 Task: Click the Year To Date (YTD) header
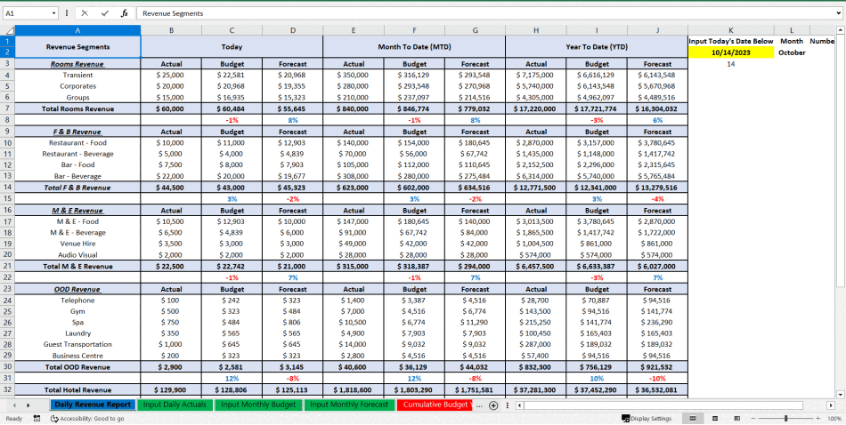[596, 47]
